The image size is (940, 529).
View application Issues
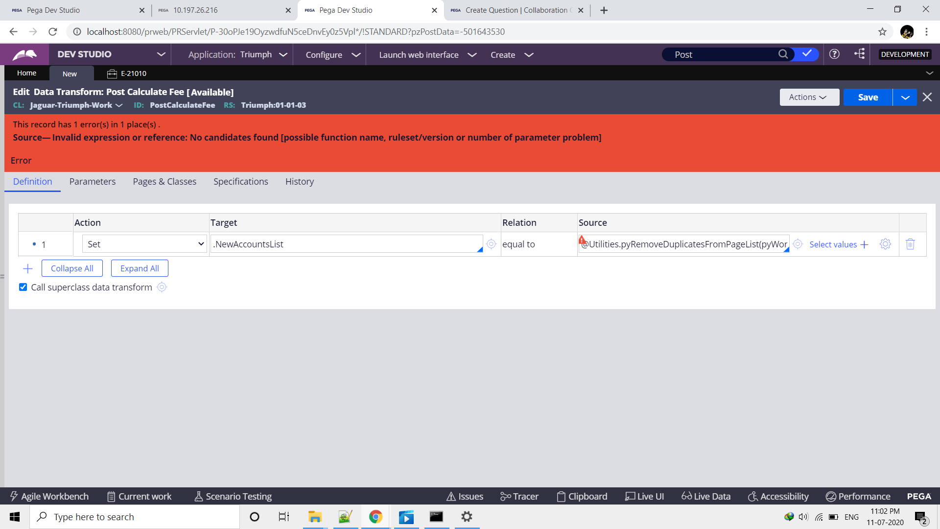464,496
